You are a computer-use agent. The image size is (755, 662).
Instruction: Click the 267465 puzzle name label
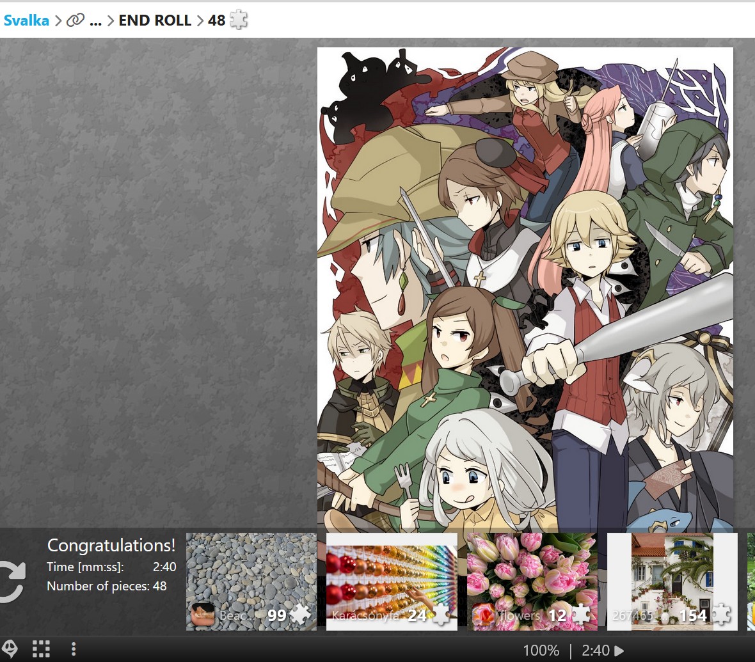(x=633, y=615)
